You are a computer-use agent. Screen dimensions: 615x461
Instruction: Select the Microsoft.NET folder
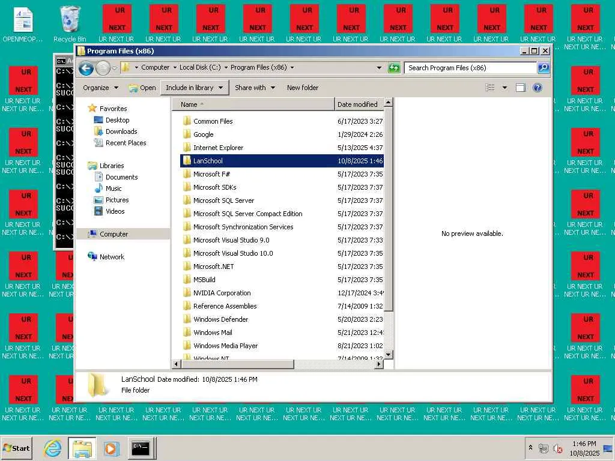[213, 266]
